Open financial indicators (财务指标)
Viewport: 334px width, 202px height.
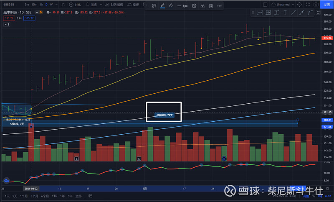click(x=114, y=5)
